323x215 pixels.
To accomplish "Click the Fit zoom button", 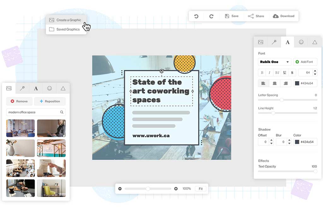I will point(200,188).
